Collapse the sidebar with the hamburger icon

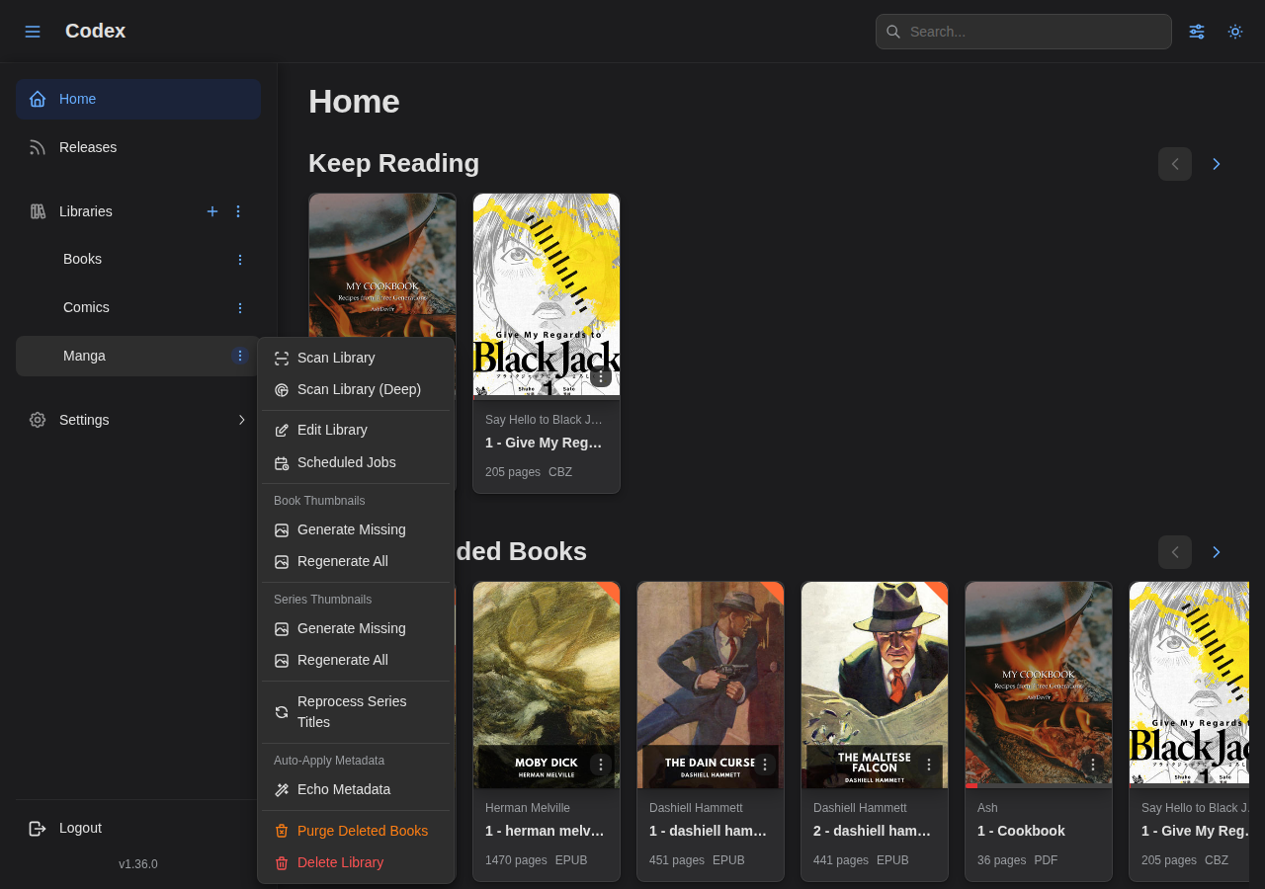[x=33, y=32]
